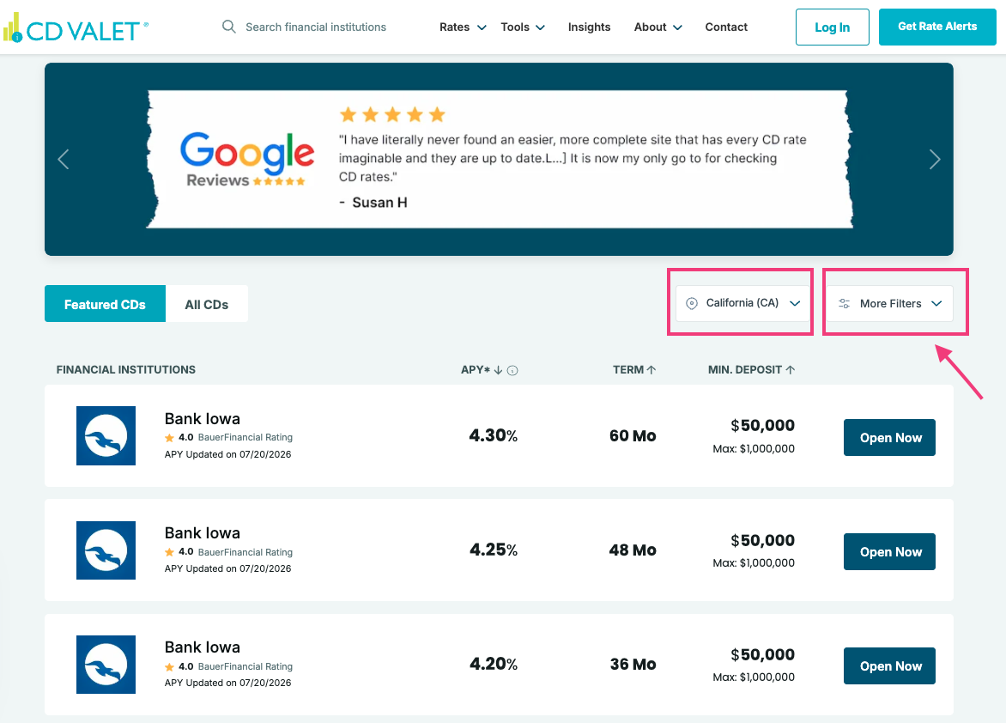The image size is (1006, 723).
Task: Click Get Rate Alerts button
Action: [937, 27]
